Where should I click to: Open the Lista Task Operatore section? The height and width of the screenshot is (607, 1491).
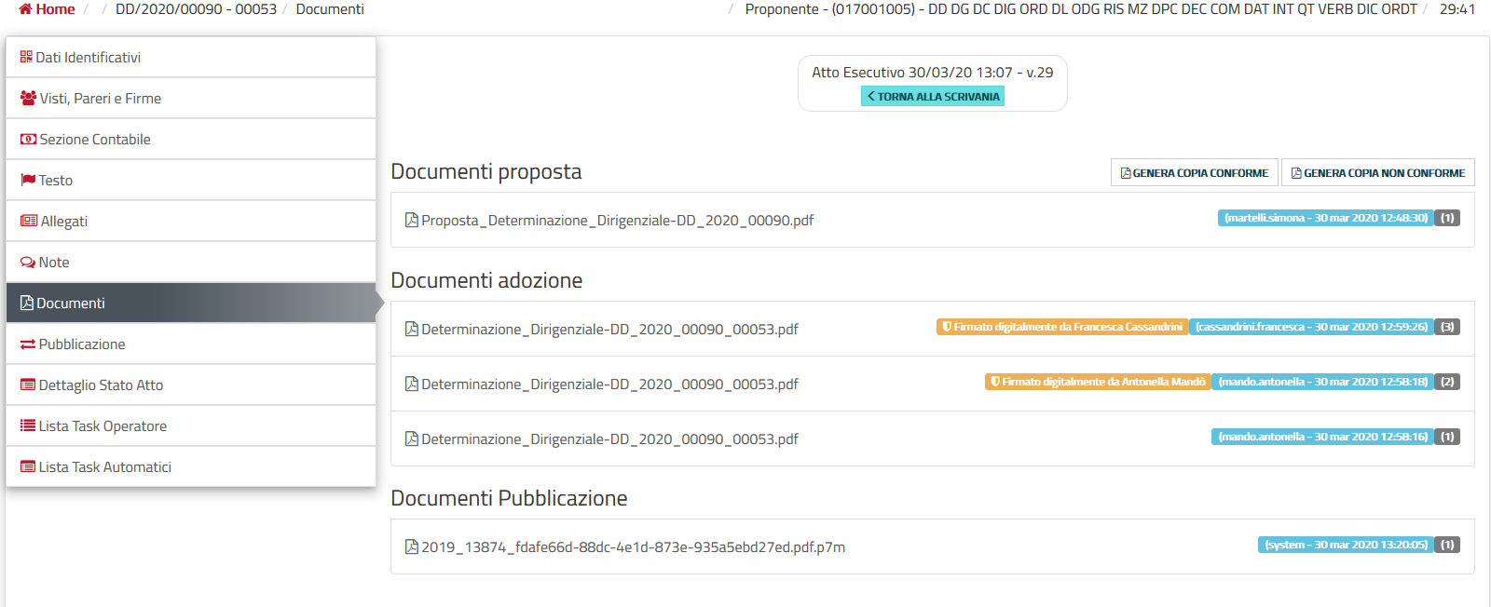click(103, 426)
